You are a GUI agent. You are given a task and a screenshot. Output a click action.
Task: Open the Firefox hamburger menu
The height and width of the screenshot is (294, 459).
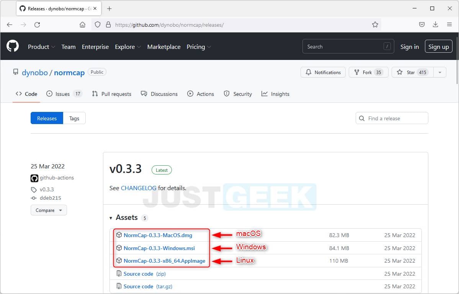(449, 24)
